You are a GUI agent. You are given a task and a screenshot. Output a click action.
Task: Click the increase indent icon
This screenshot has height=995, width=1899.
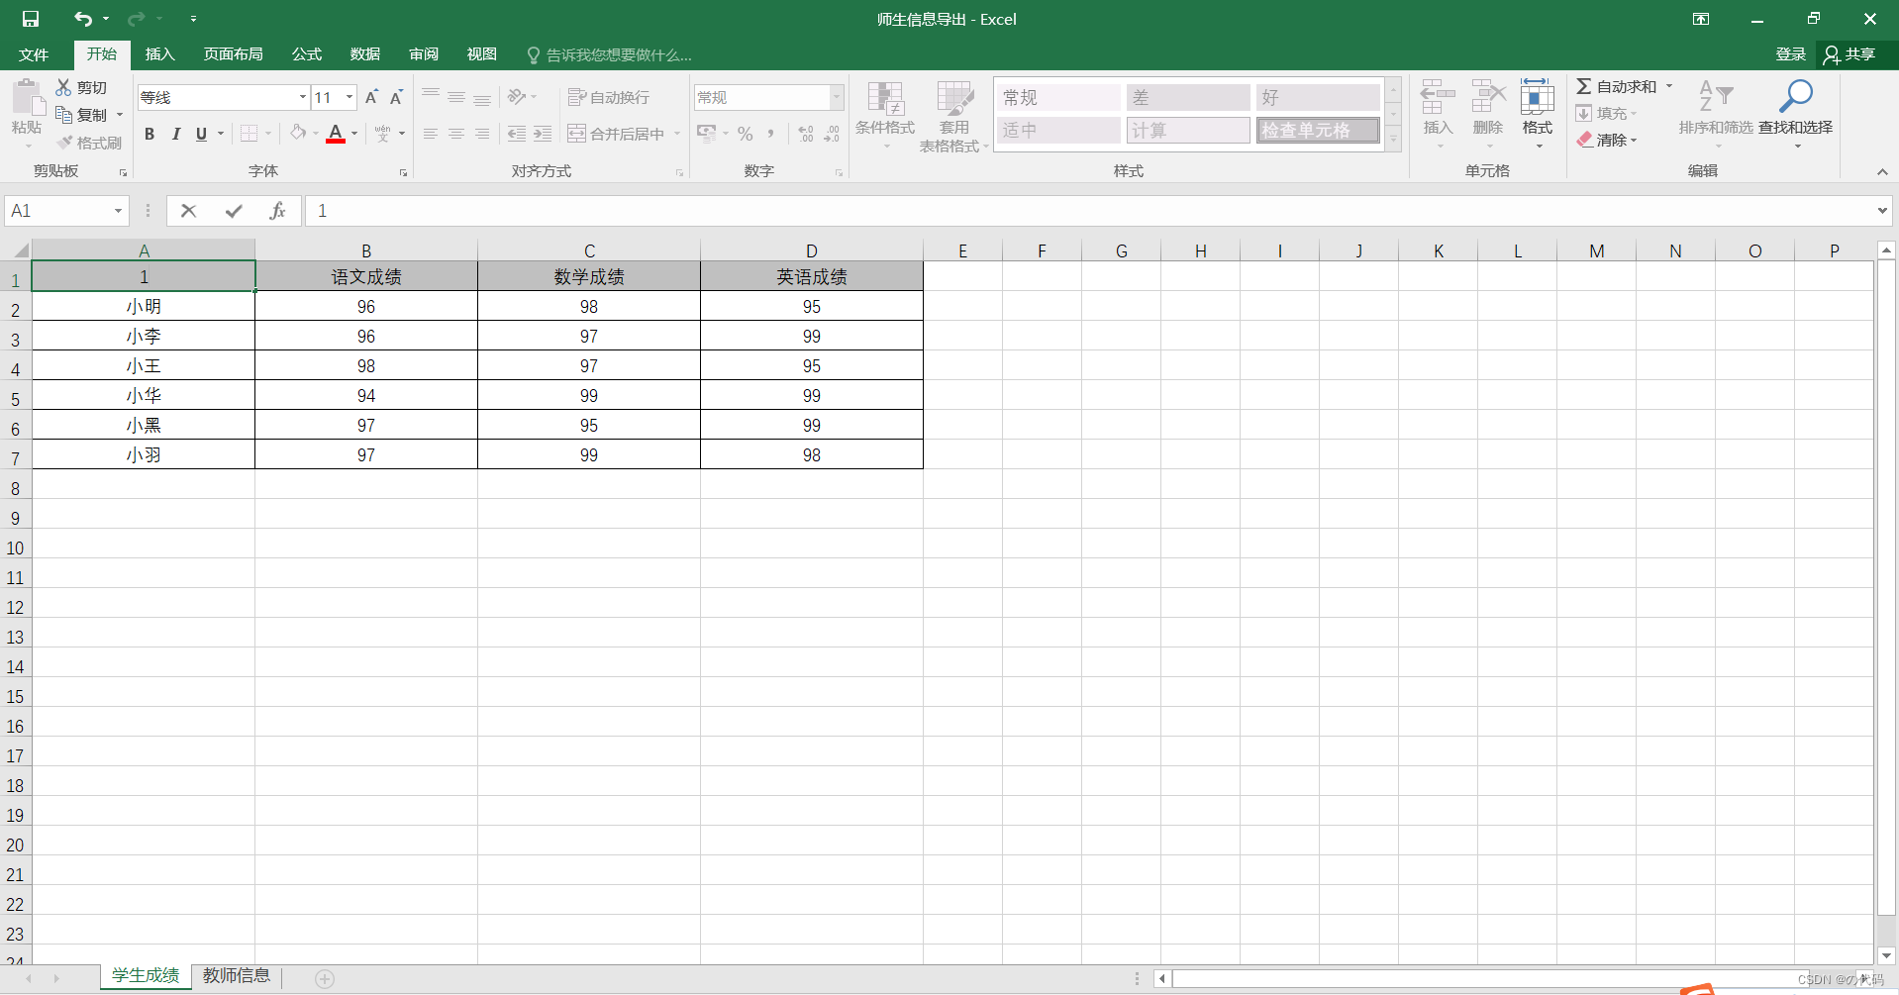[x=543, y=133]
